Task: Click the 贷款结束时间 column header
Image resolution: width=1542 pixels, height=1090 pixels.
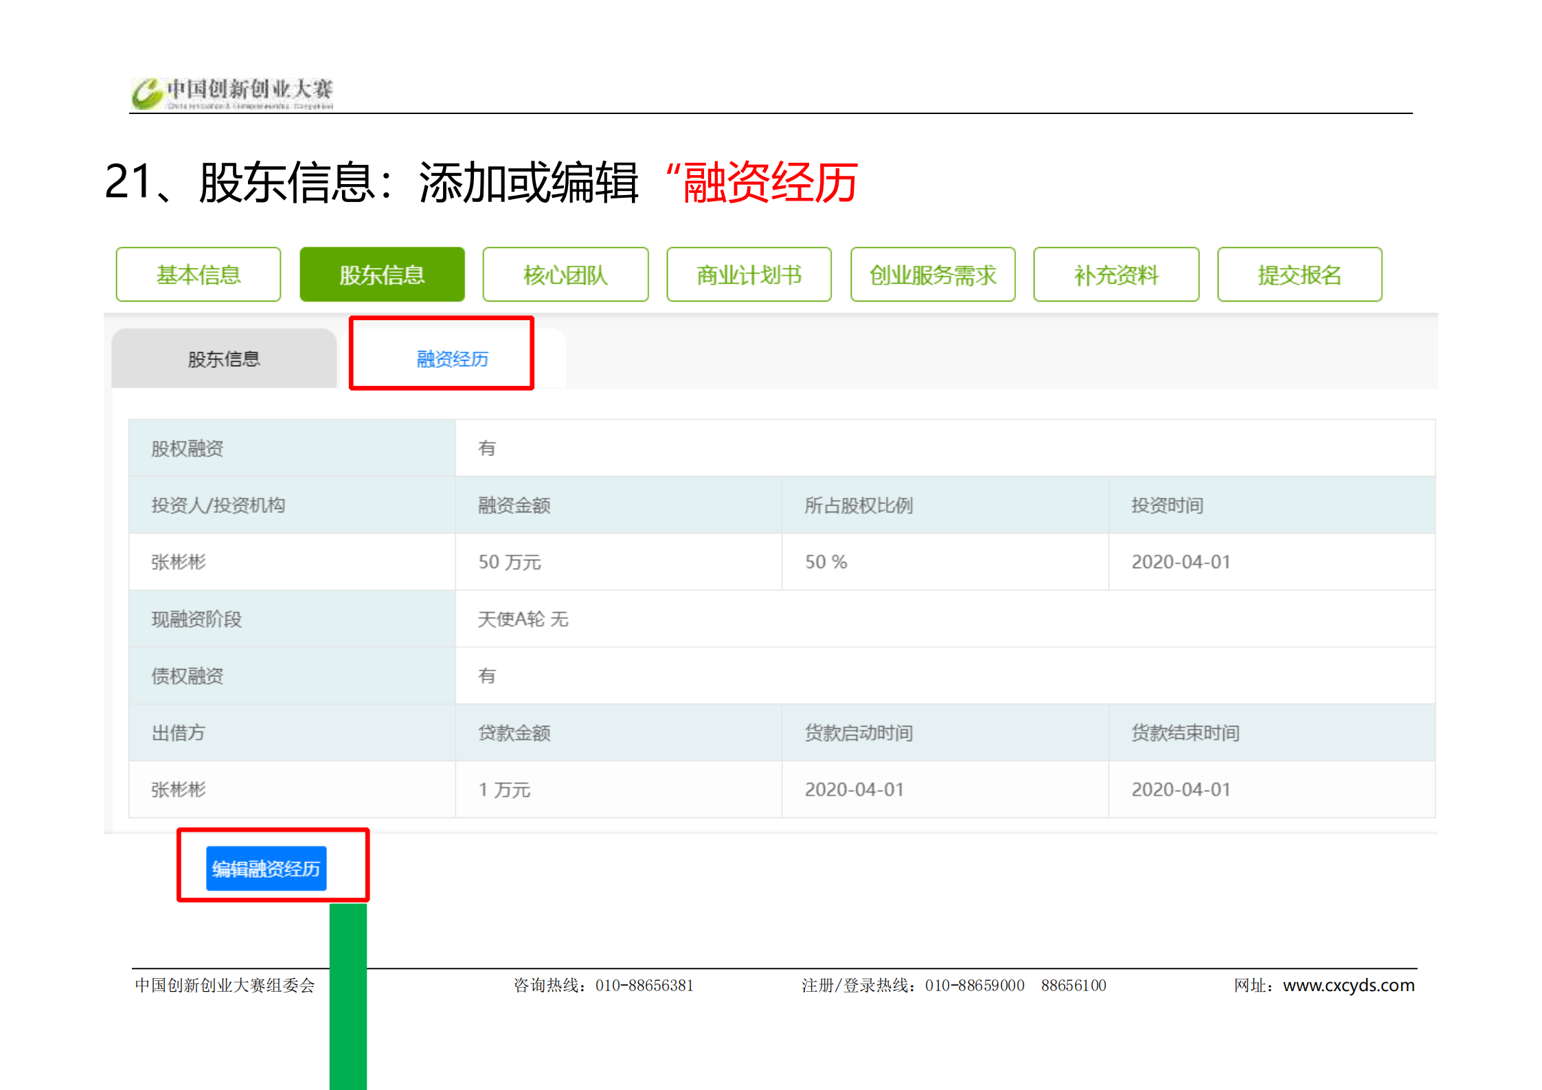Action: pos(1185,733)
